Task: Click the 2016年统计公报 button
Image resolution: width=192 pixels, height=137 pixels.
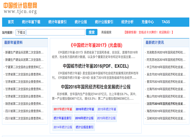Action: point(84,118)
